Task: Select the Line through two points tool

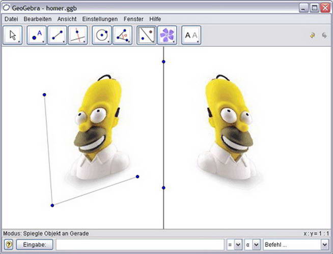Action: [x=57, y=35]
